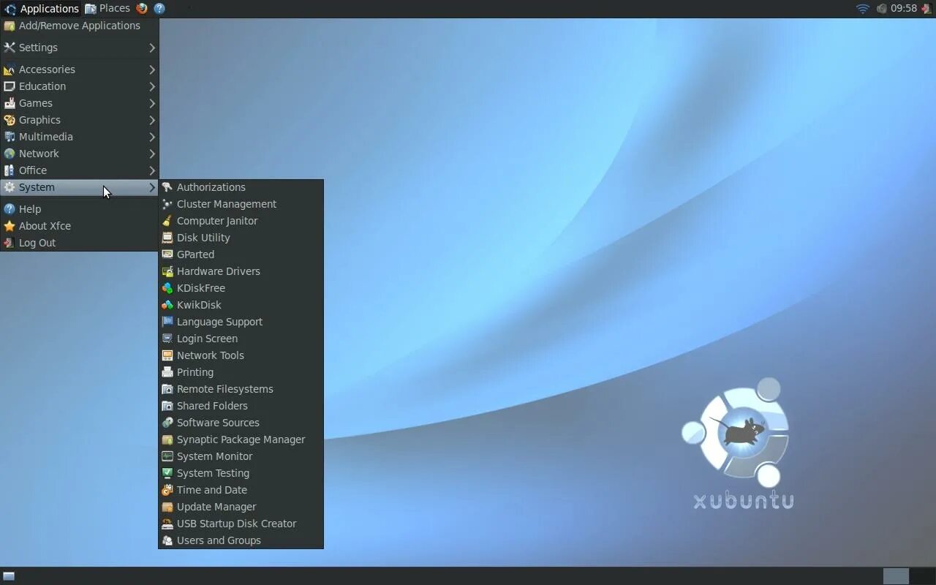
Task: Launch GParted by its text label
Action: (x=195, y=254)
